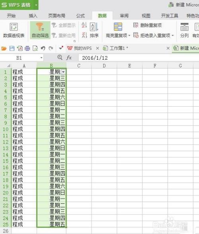This screenshot has width=199, height=234.
Task: Open the Name Box dropdown arrow
Action: [x=41, y=58]
